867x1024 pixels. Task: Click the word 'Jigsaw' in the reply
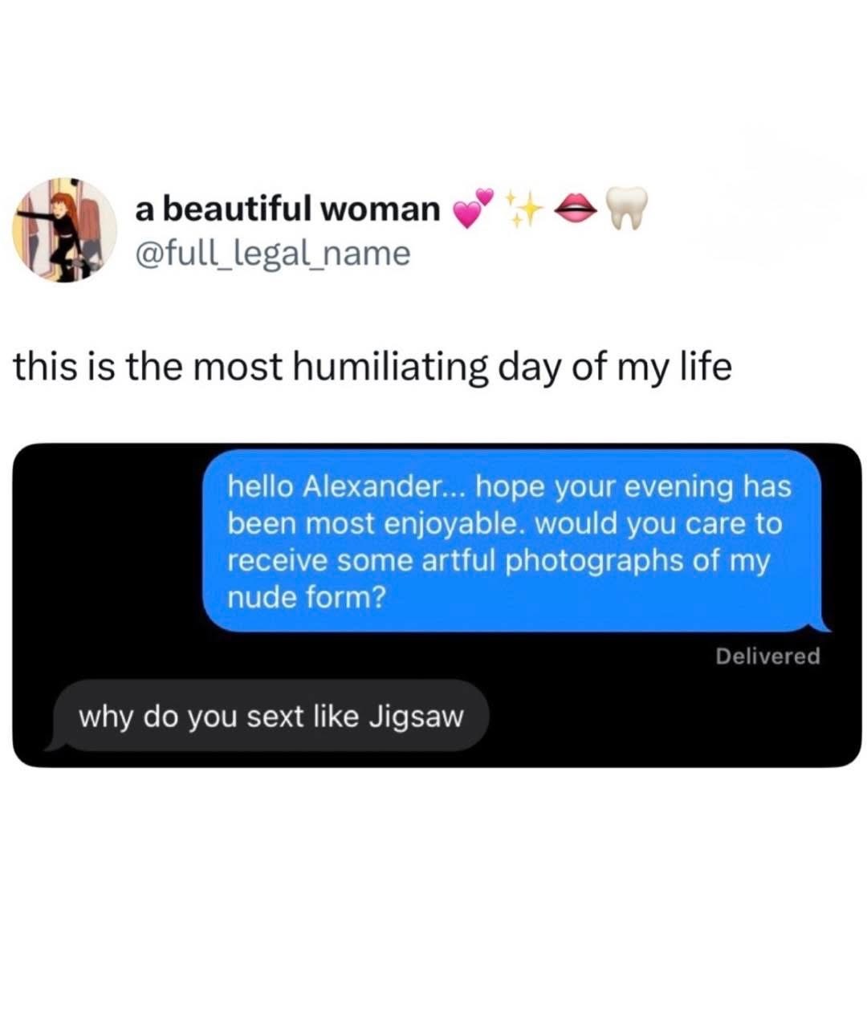[416, 717]
